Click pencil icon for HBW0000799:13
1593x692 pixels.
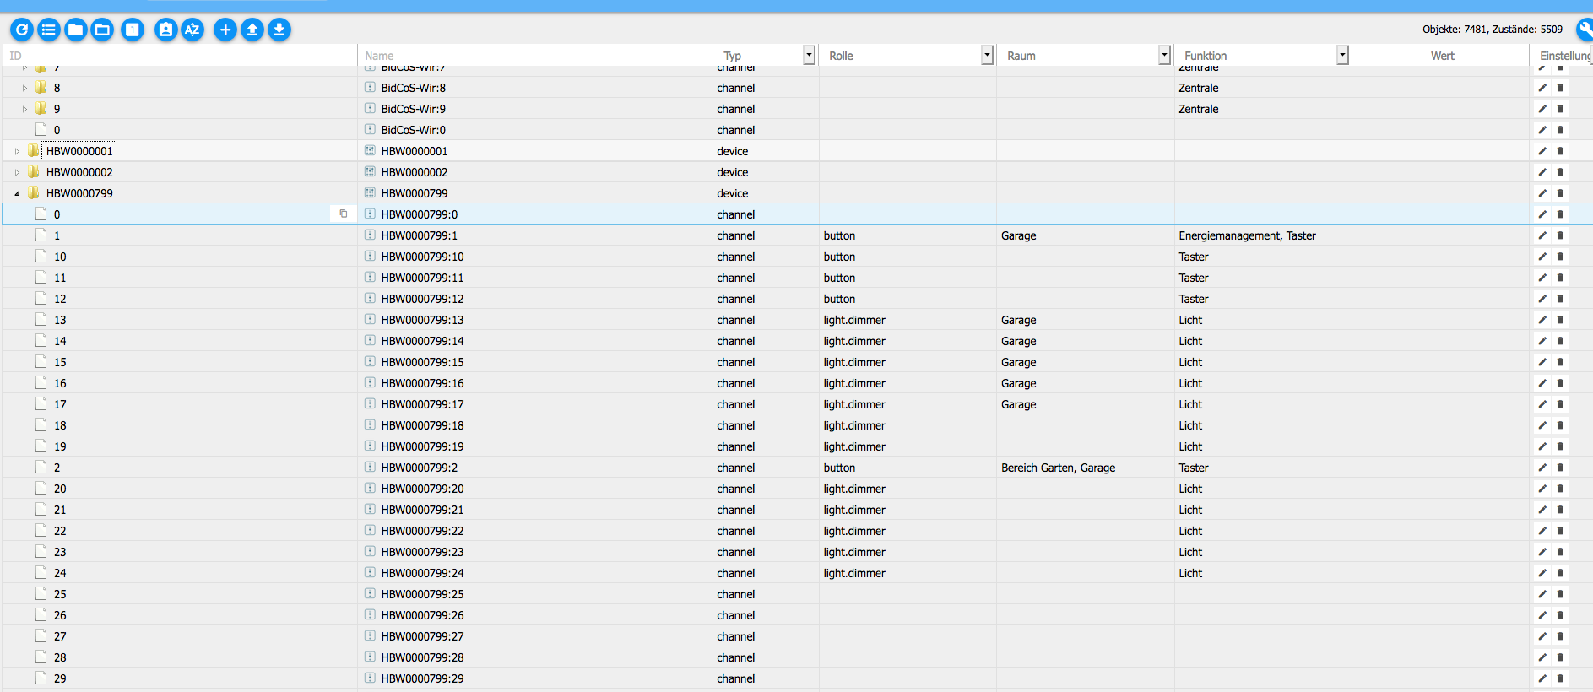point(1542,320)
